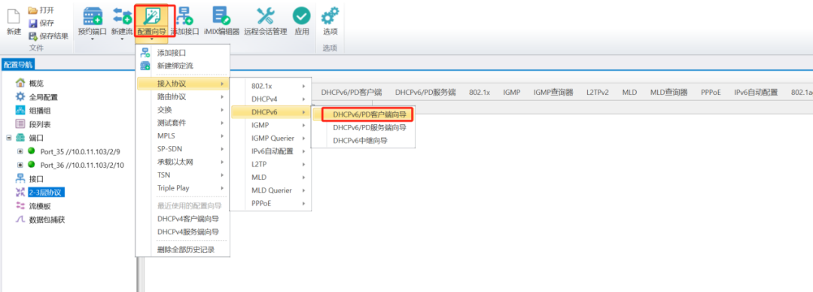
Task: Click the 新建 new file icon
Action: tap(14, 17)
